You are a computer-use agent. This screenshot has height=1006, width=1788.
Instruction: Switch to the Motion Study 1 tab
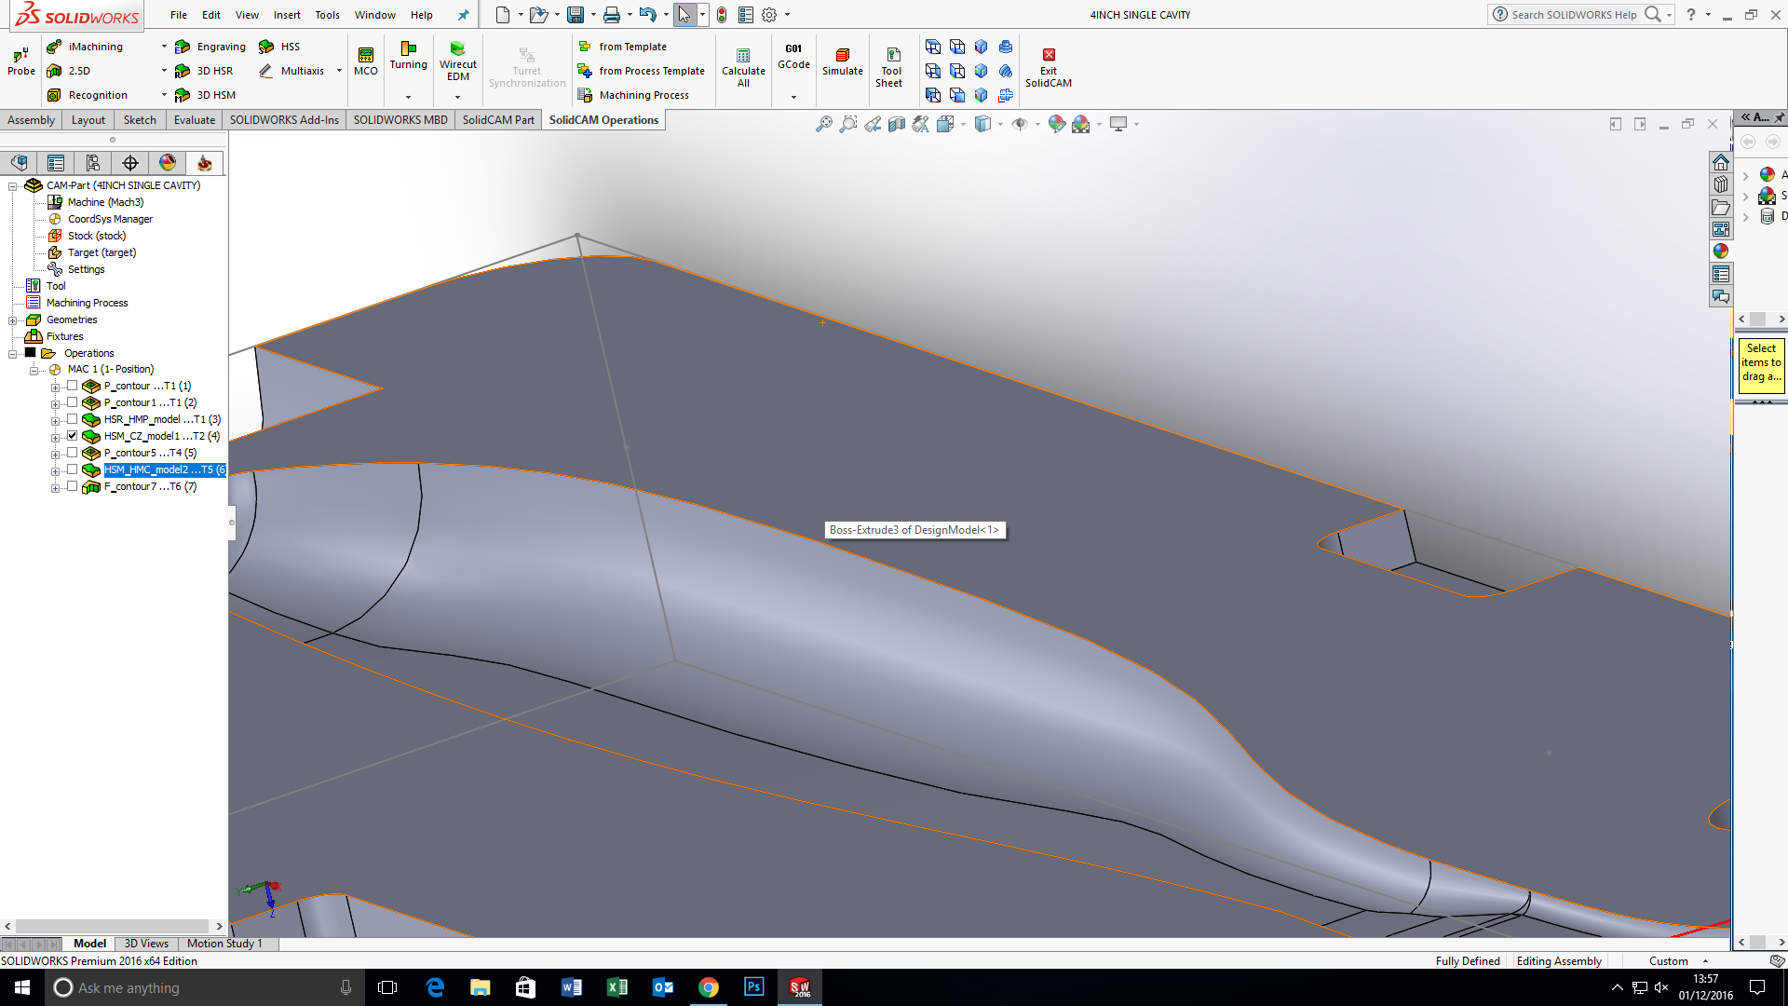[224, 944]
